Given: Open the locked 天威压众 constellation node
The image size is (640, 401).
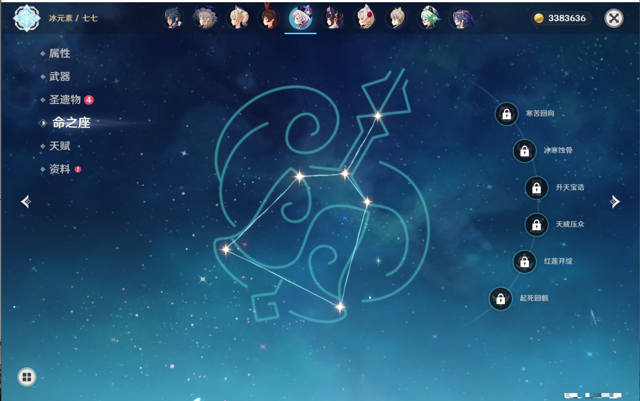Looking at the screenshot, I should pos(536,225).
